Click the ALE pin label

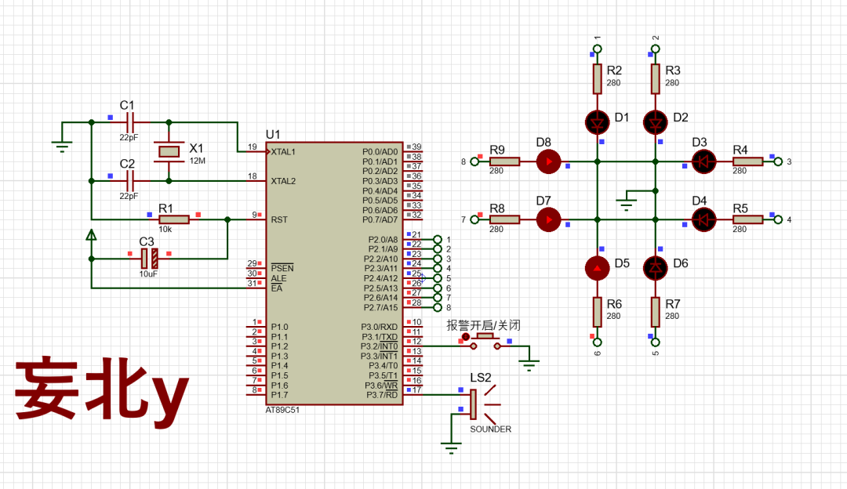tap(278, 278)
